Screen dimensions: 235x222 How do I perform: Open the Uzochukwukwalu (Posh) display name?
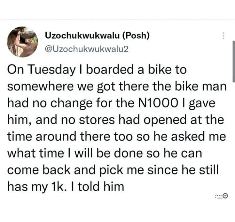point(97,36)
